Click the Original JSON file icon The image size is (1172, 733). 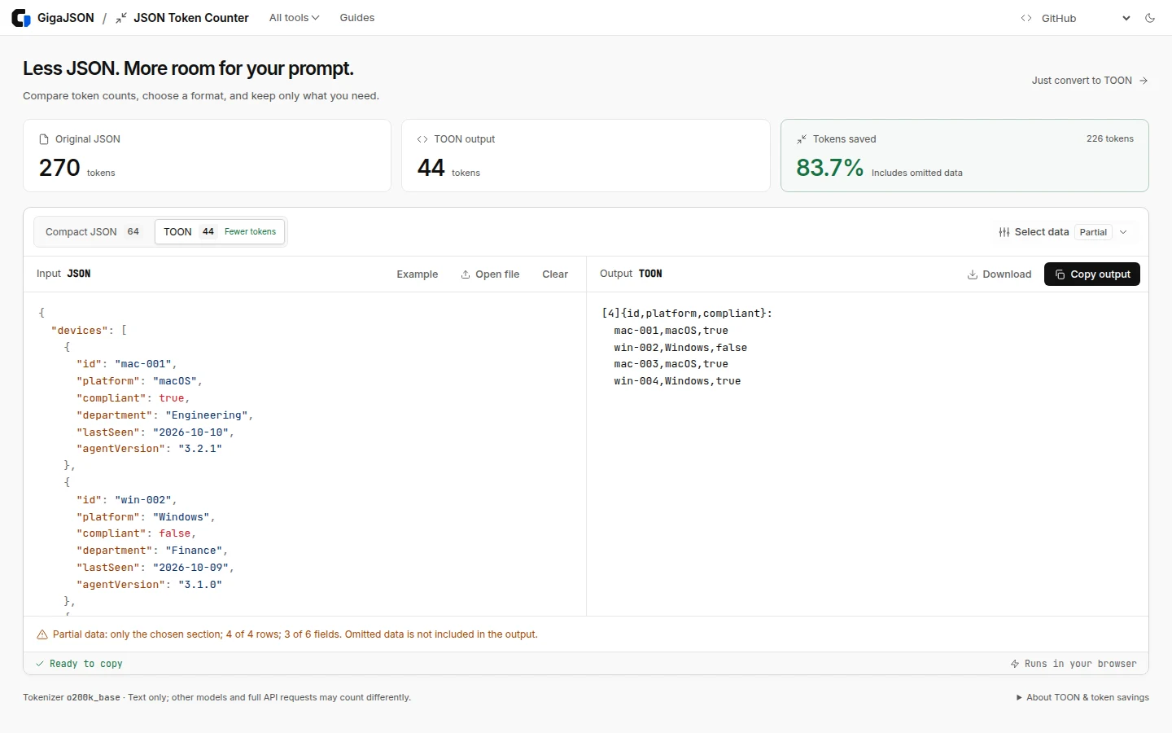[x=44, y=139]
